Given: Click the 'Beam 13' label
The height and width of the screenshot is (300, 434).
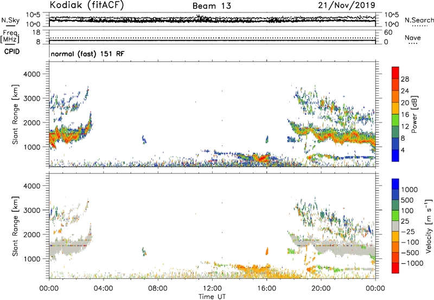Looking at the screenshot, I should click(212, 6).
